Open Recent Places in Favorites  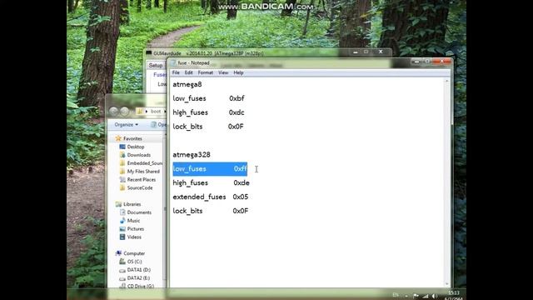pos(142,180)
